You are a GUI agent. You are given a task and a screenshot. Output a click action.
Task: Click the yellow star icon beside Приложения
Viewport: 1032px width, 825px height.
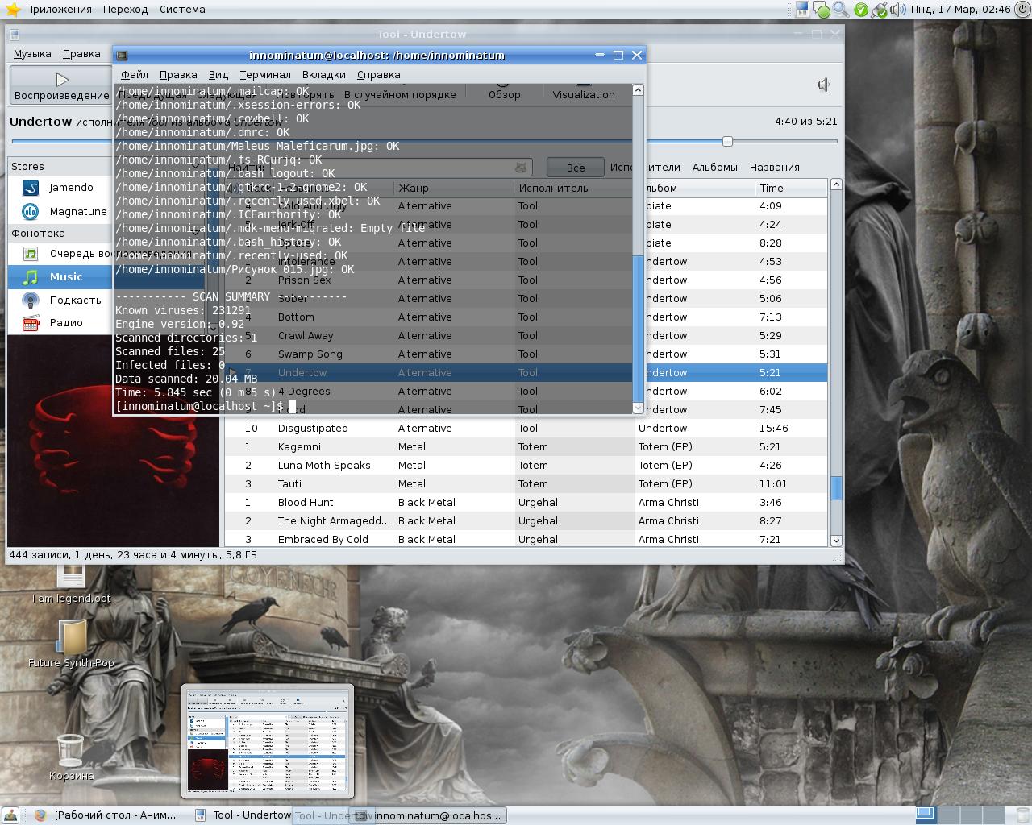click(12, 10)
